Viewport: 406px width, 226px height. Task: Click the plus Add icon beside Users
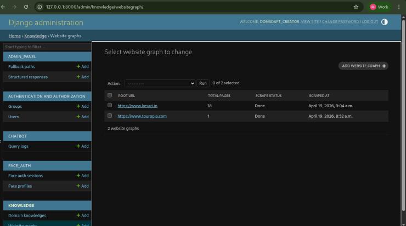(x=78, y=117)
